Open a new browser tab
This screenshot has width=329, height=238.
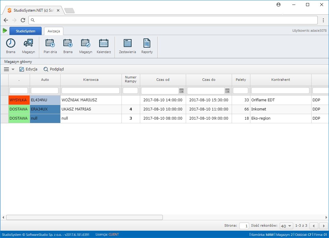tap(69, 10)
